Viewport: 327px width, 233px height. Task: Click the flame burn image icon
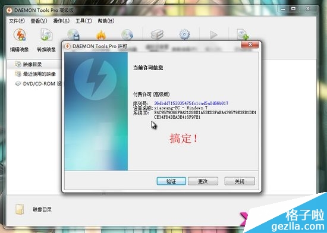click(101, 35)
